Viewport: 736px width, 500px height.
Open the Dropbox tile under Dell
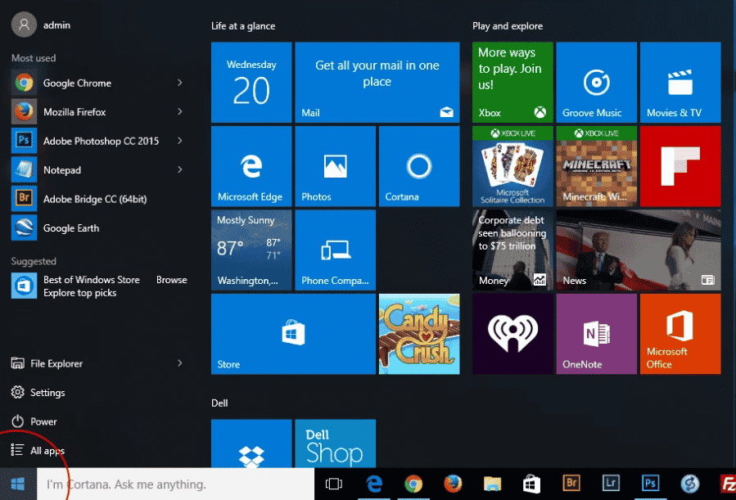tap(251, 444)
